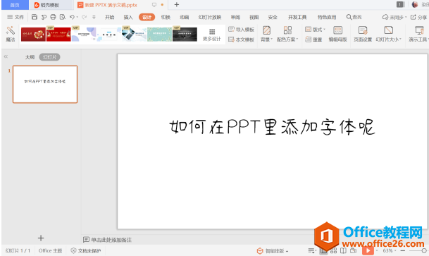Click the 背景 background icon

[x=266, y=30]
